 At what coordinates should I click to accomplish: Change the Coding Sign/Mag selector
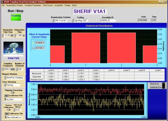coord(80,21)
